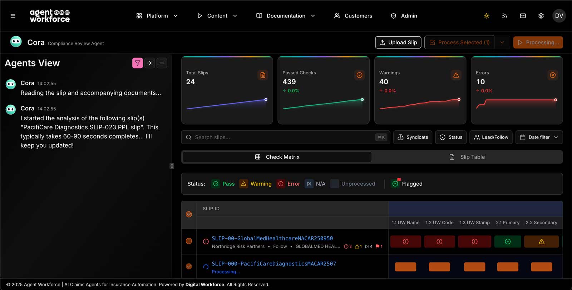This screenshot has width=572, height=290.
Task: Click the Passed Checks checkmark icon
Action: [359, 75]
